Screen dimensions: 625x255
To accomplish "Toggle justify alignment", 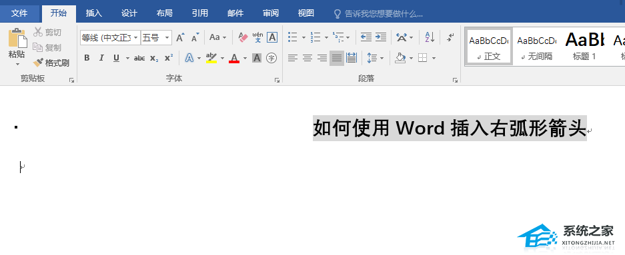I will [x=337, y=59].
